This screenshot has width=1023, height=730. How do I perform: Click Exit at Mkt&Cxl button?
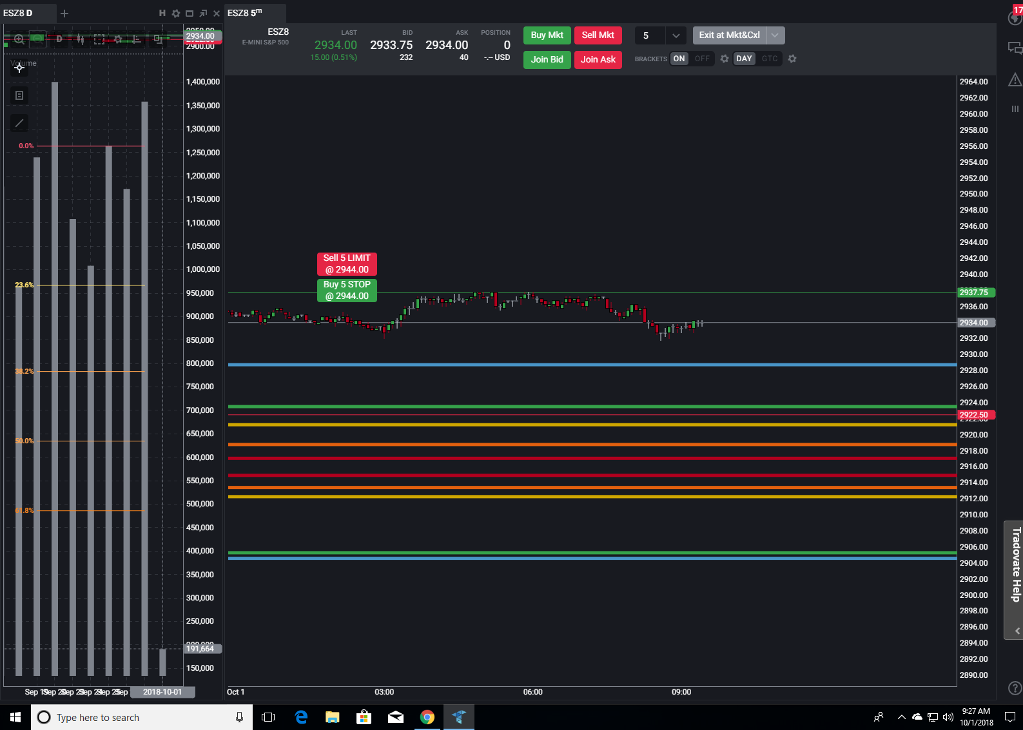click(730, 35)
